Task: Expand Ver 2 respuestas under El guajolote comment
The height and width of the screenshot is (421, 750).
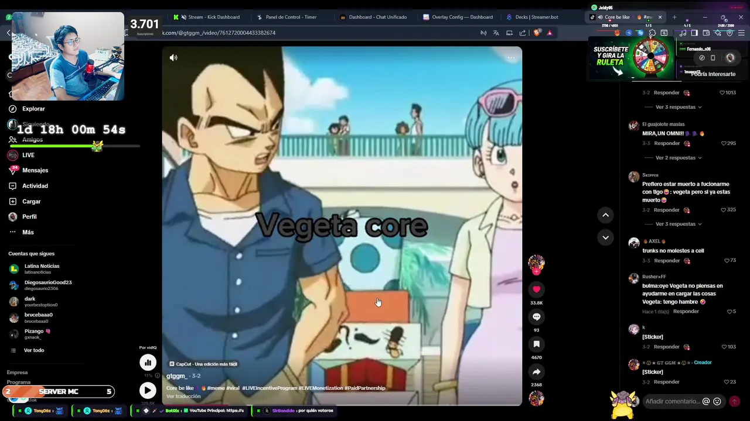Action: tap(679, 158)
